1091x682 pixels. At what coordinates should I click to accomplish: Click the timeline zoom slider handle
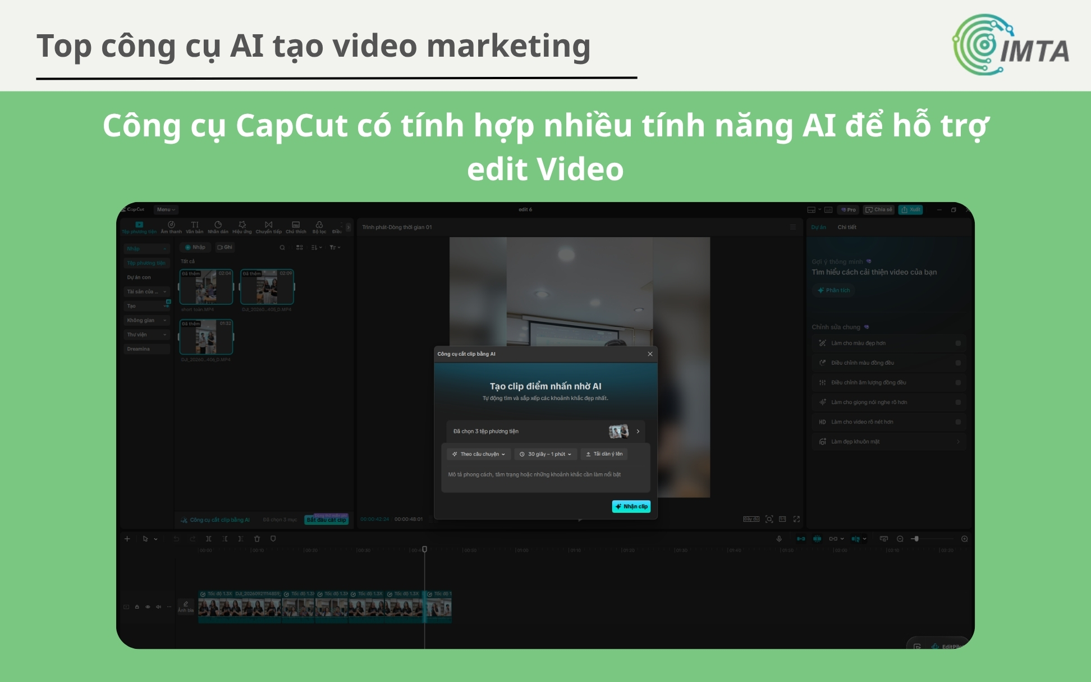916,539
